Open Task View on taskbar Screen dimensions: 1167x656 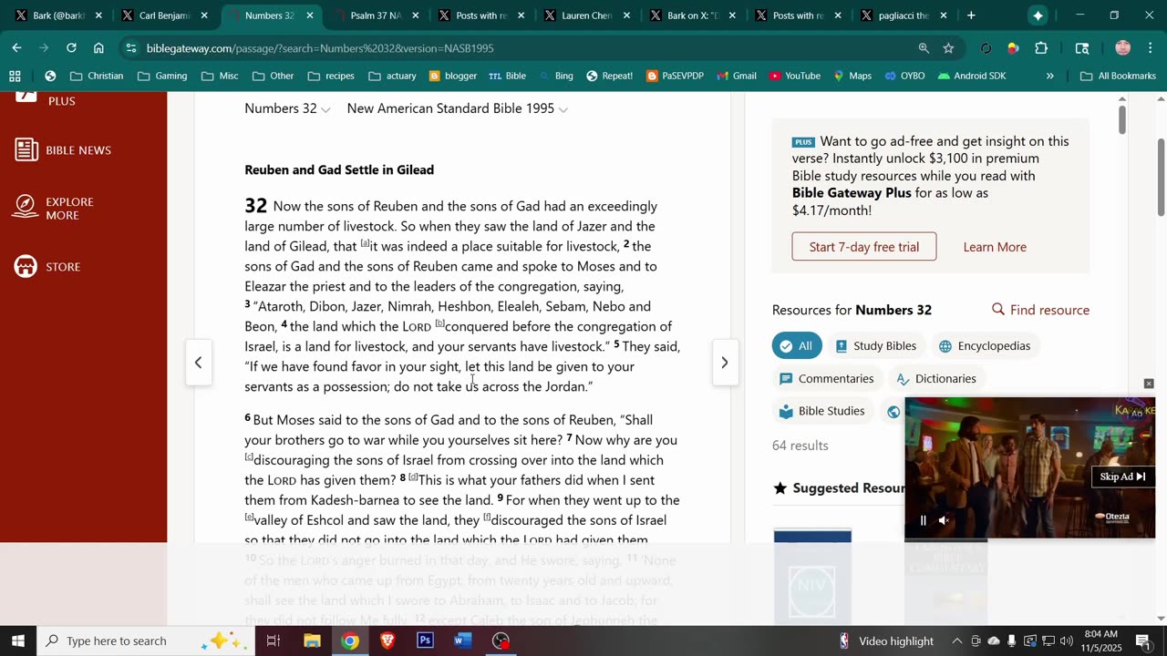click(273, 641)
